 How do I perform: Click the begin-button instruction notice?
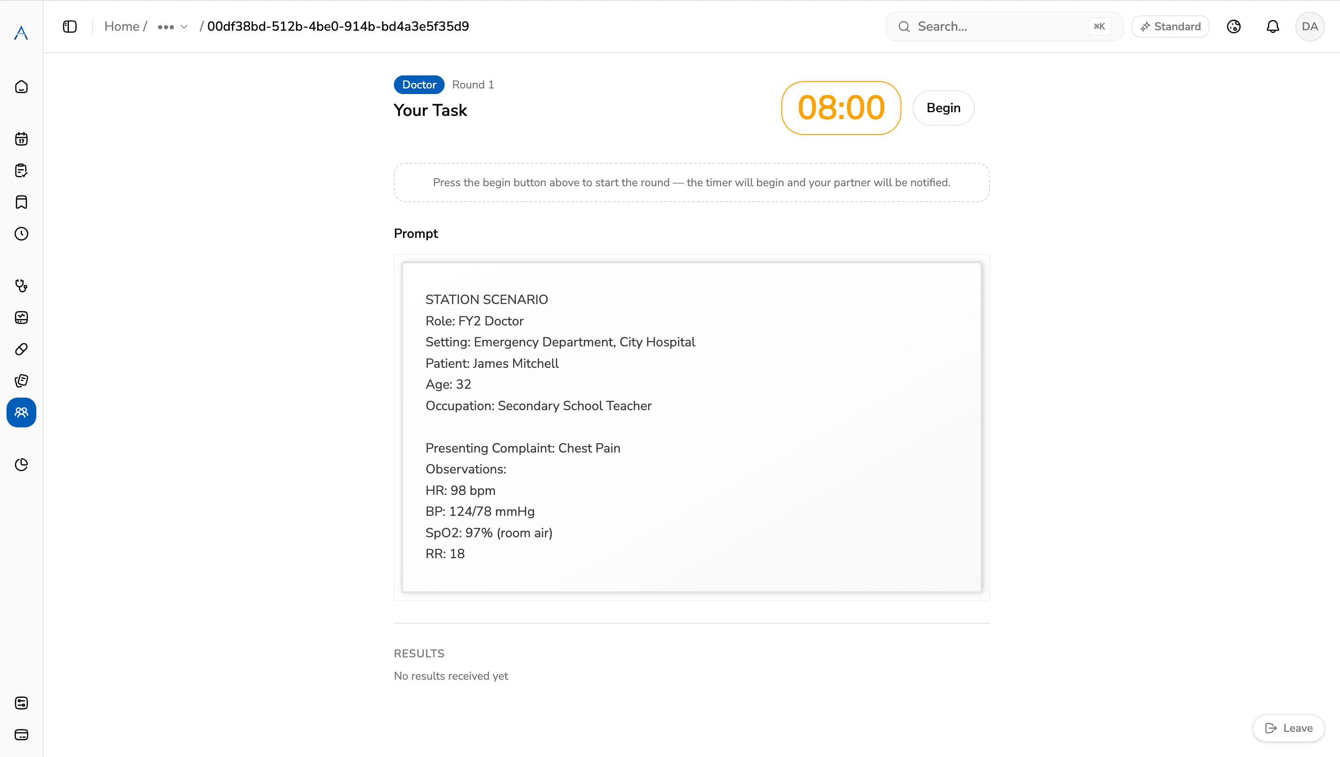(x=691, y=182)
